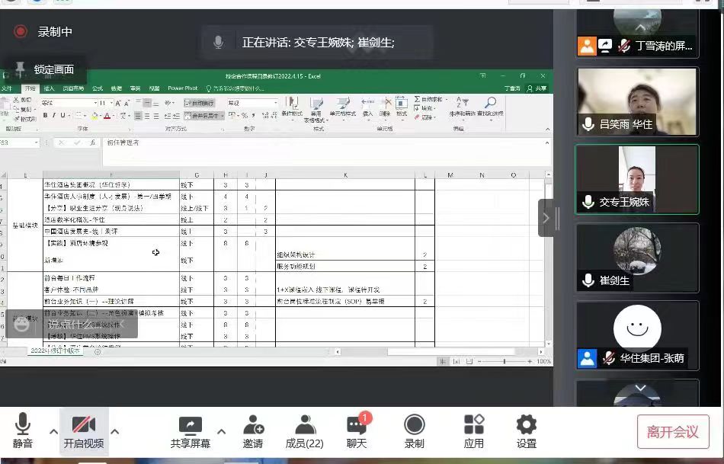Image resolution: width=724 pixels, height=464 pixels.
Task: Select 交专王婉姝 video thumbnail
Action: (x=637, y=179)
